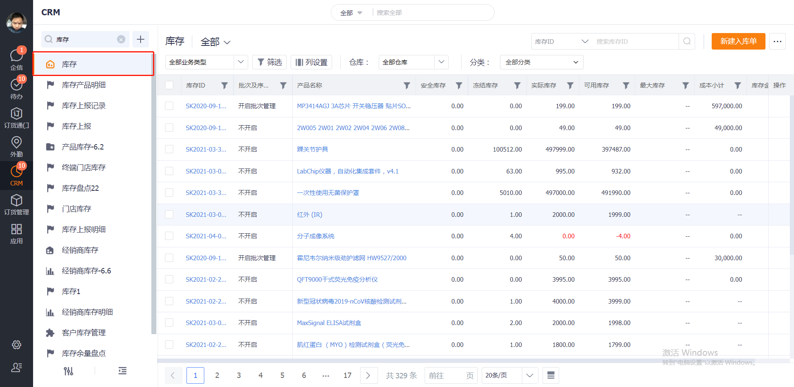Filter the 成本小计 column
Image resolution: width=794 pixels, height=387 pixels.
click(x=738, y=85)
